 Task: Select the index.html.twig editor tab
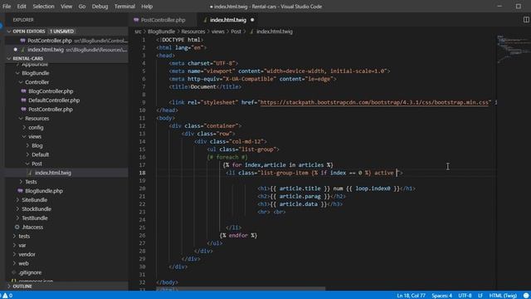pos(228,20)
